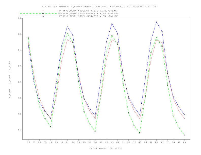Click x-axis tick label 66
Image resolution: width=201 pixels, height=155 pixels.
[x=151, y=142]
